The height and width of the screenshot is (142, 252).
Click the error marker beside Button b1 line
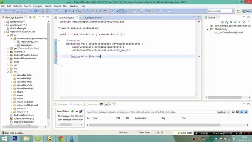click(56, 56)
